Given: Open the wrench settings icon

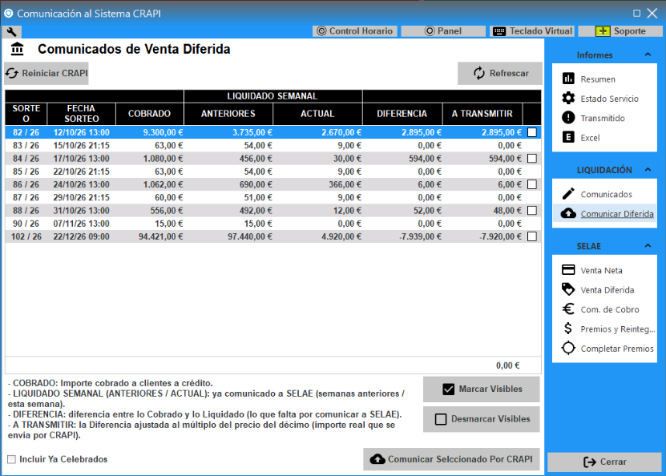Looking at the screenshot, I should 12,31.
